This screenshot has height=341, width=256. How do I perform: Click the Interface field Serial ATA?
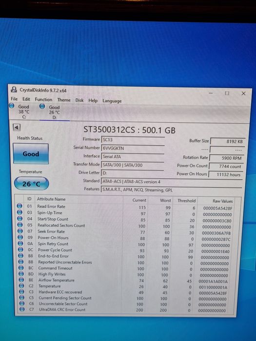click(133, 156)
